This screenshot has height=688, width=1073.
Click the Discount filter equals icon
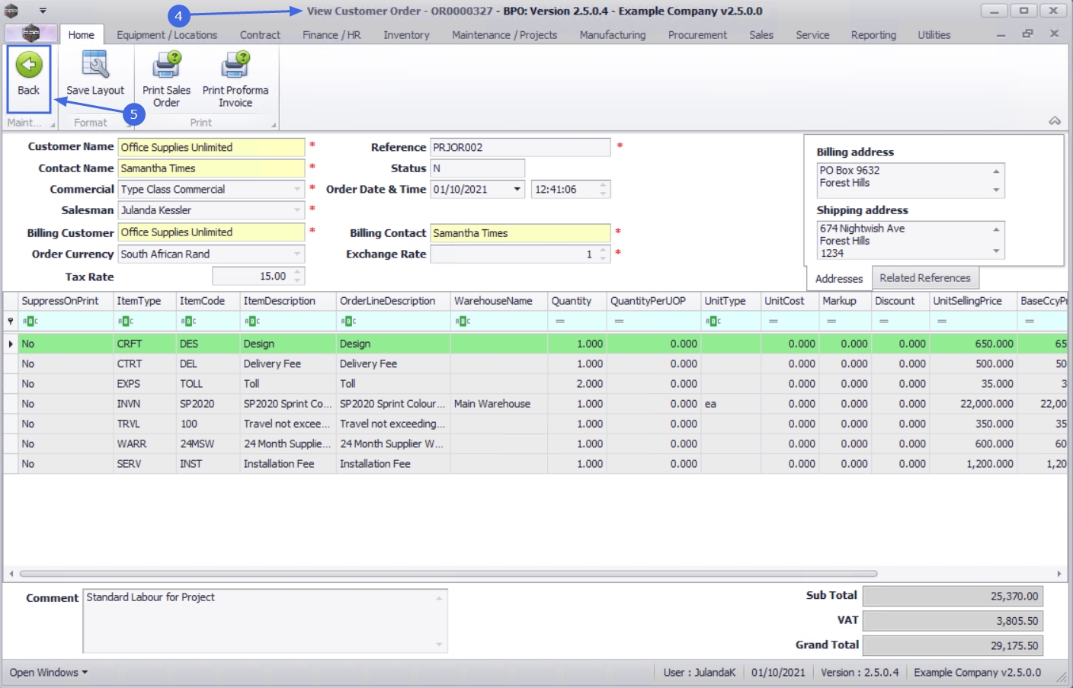click(883, 322)
